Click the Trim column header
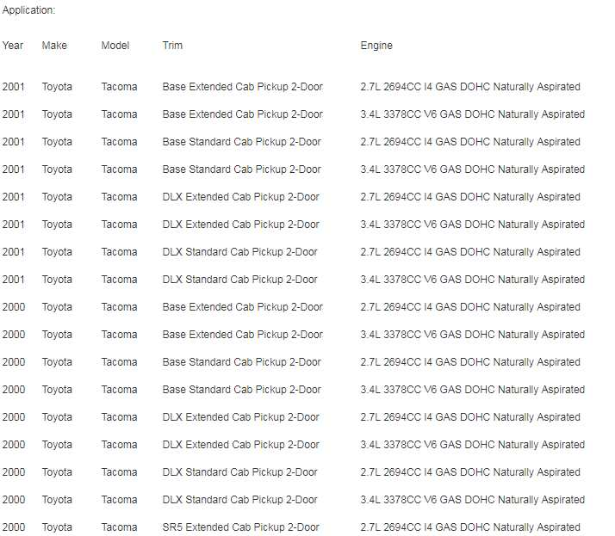The image size is (615, 536). click(172, 46)
